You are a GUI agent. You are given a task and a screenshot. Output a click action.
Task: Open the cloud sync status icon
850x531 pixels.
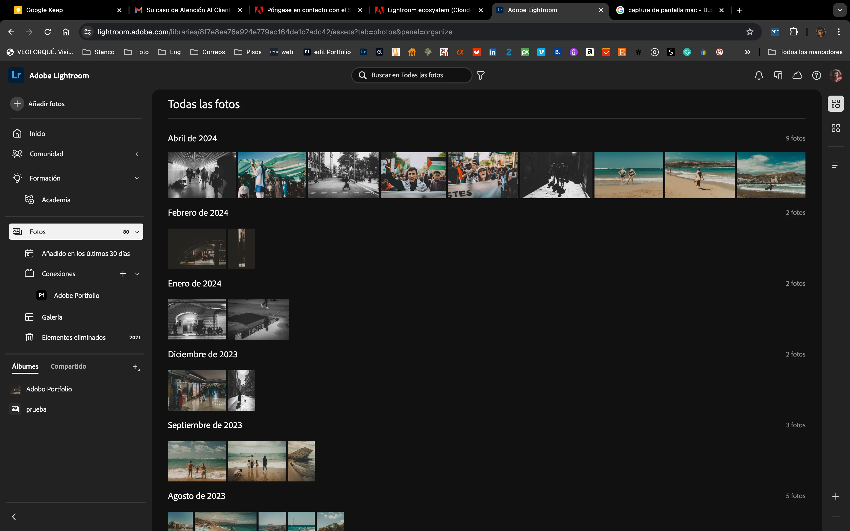pyautogui.click(x=797, y=75)
